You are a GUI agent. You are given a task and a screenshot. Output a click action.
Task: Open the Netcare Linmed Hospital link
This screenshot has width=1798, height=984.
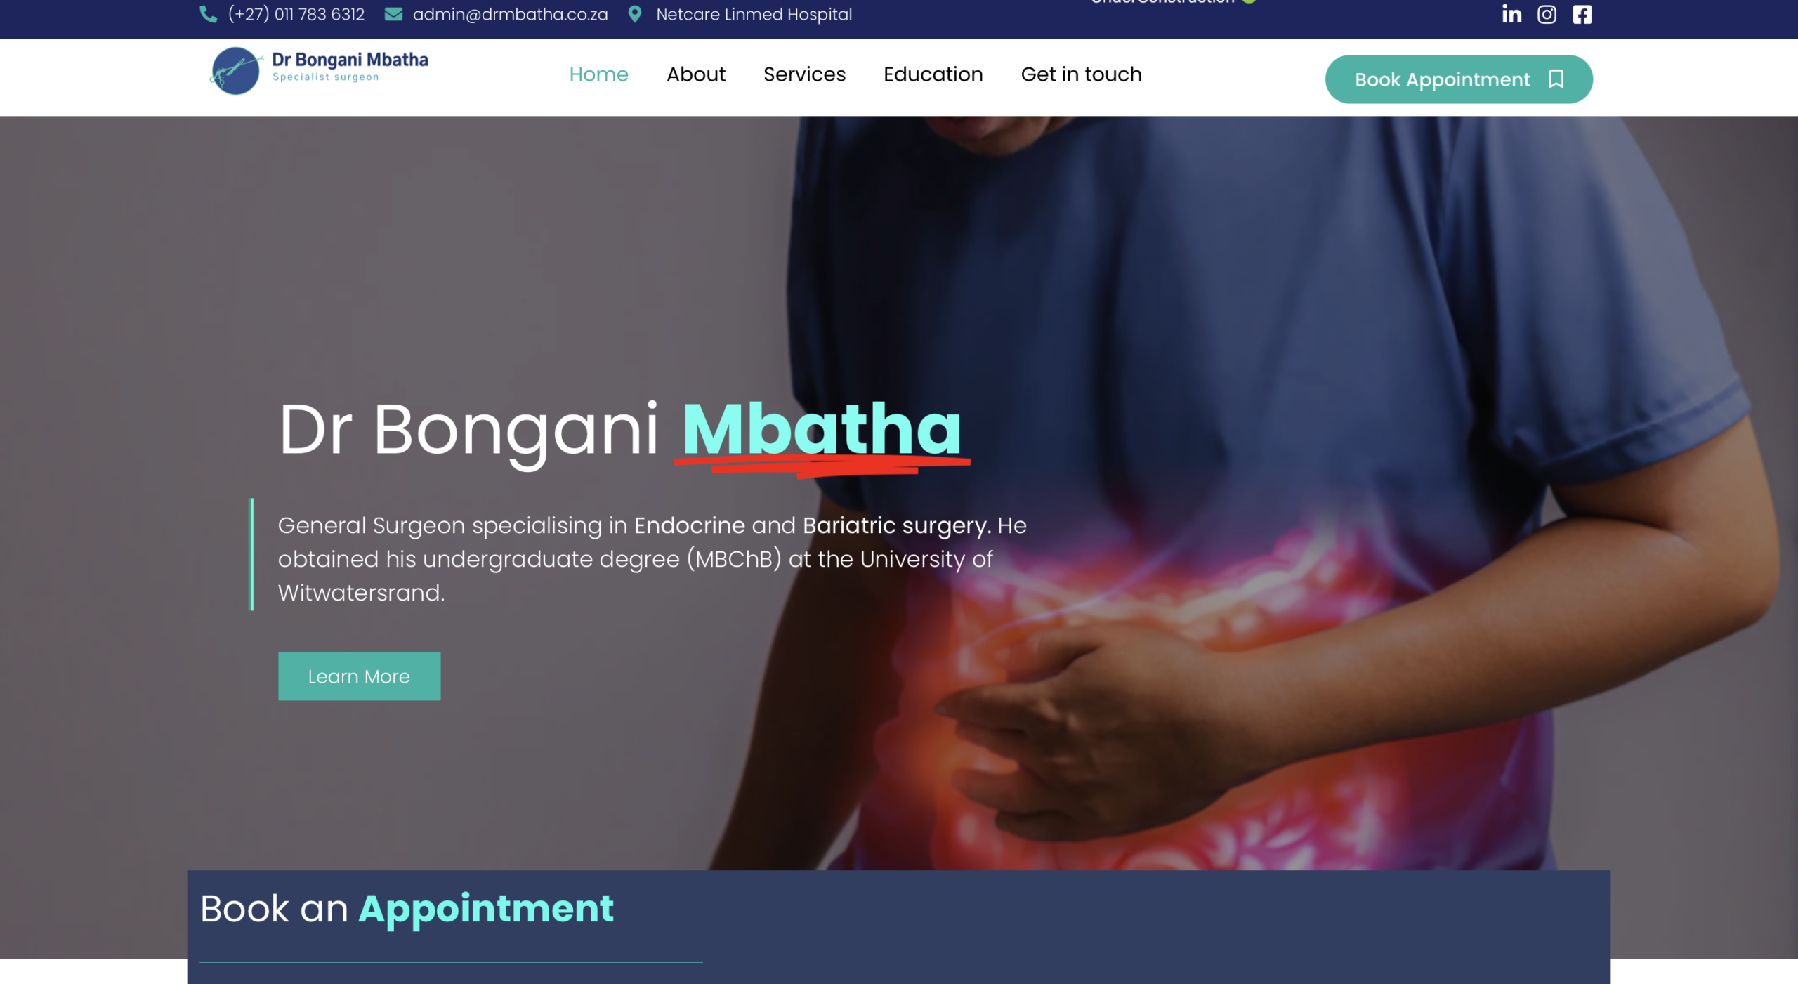pos(754,14)
